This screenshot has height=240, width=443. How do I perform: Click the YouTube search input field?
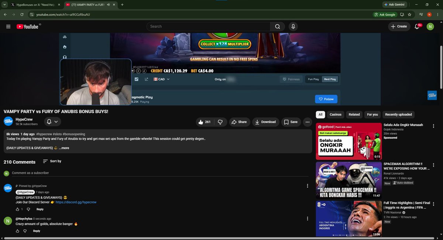pyautogui.click(x=209, y=27)
